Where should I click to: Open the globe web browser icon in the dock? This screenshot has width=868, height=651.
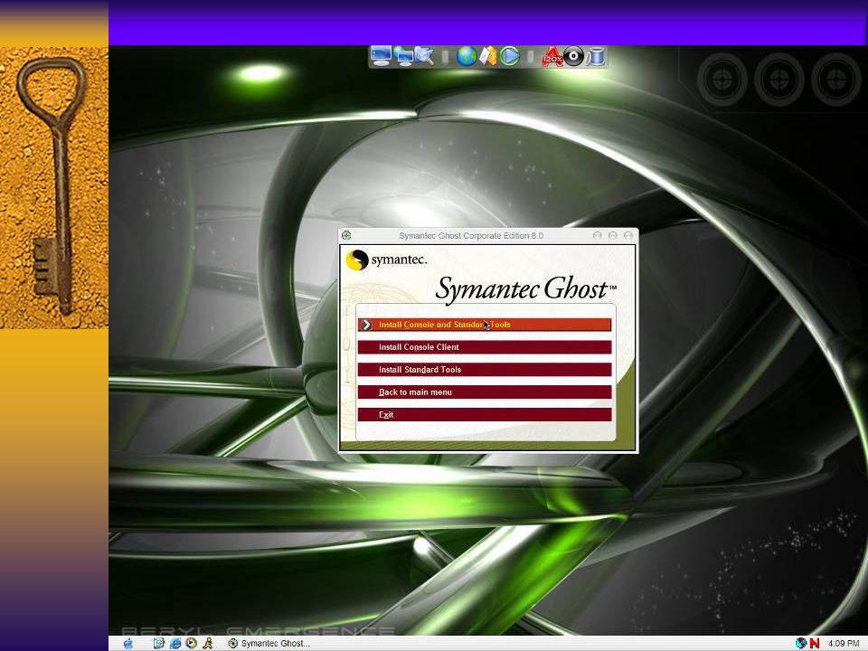click(x=467, y=56)
